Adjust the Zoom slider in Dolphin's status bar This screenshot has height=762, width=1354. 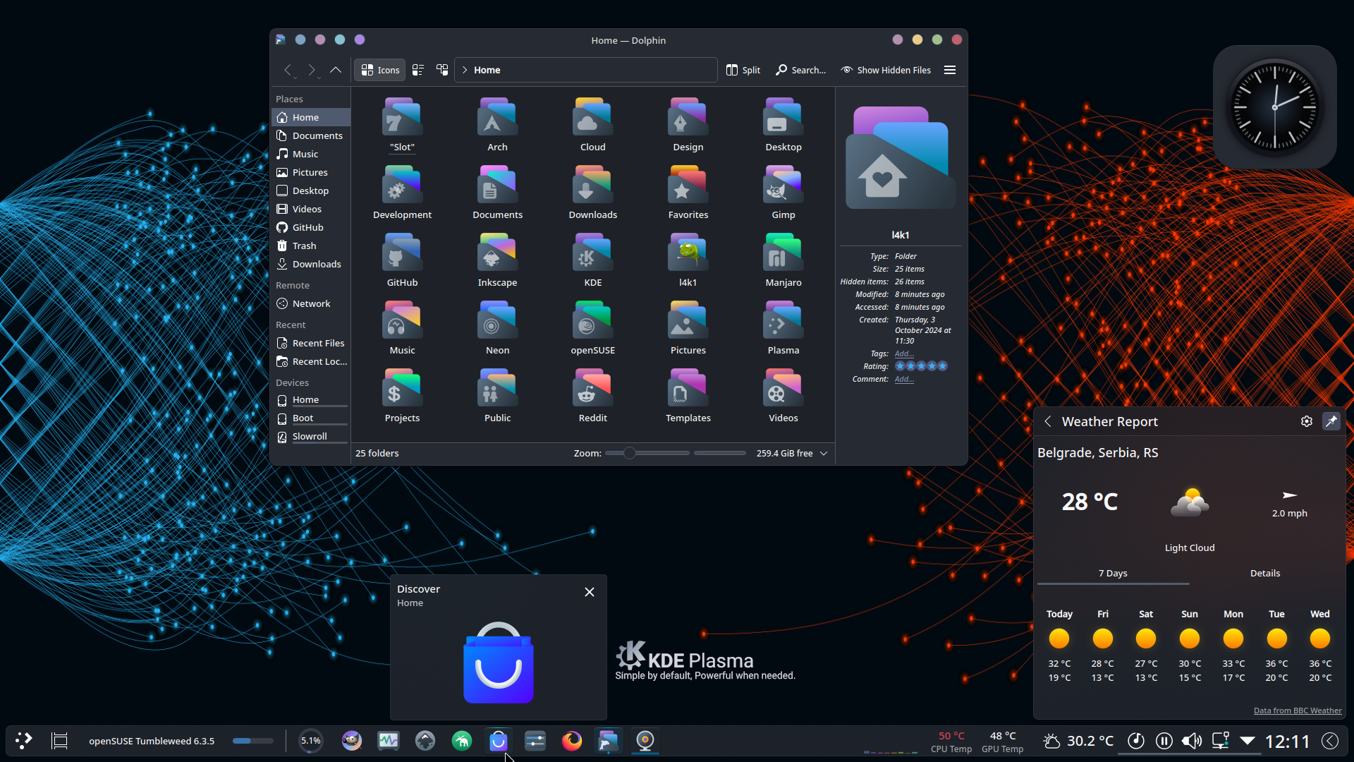[x=630, y=453]
